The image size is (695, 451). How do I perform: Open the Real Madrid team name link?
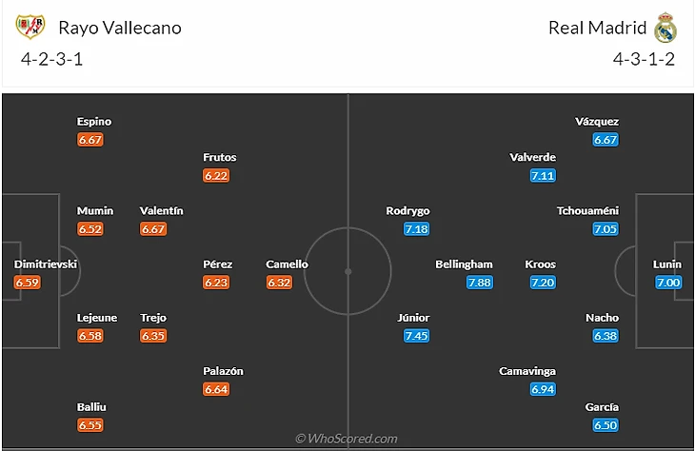tap(597, 28)
